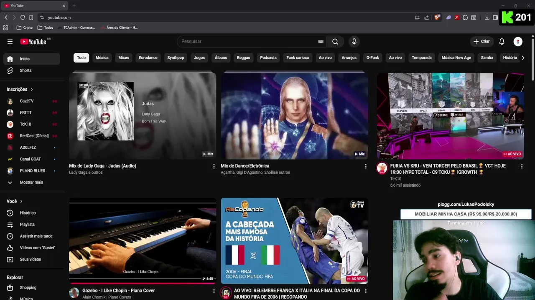Expand the Você section arrow

click(21, 201)
